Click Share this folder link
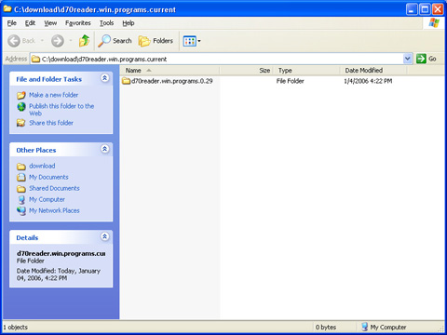447x335 pixels. (x=51, y=123)
